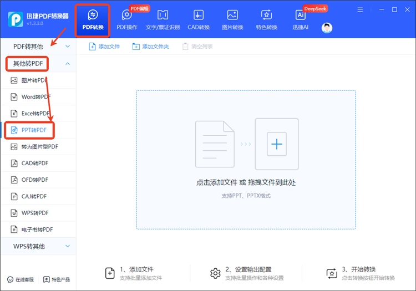
Task: Collapse the 其他转PDF section chevron
Action: 68,64
